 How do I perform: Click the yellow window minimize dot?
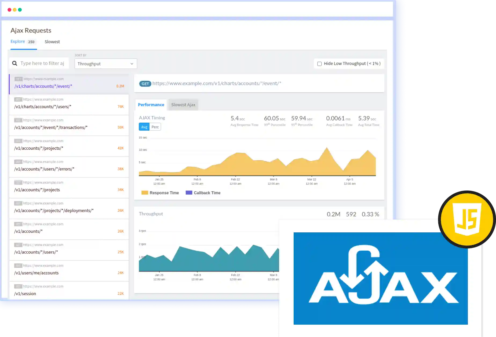tap(14, 10)
